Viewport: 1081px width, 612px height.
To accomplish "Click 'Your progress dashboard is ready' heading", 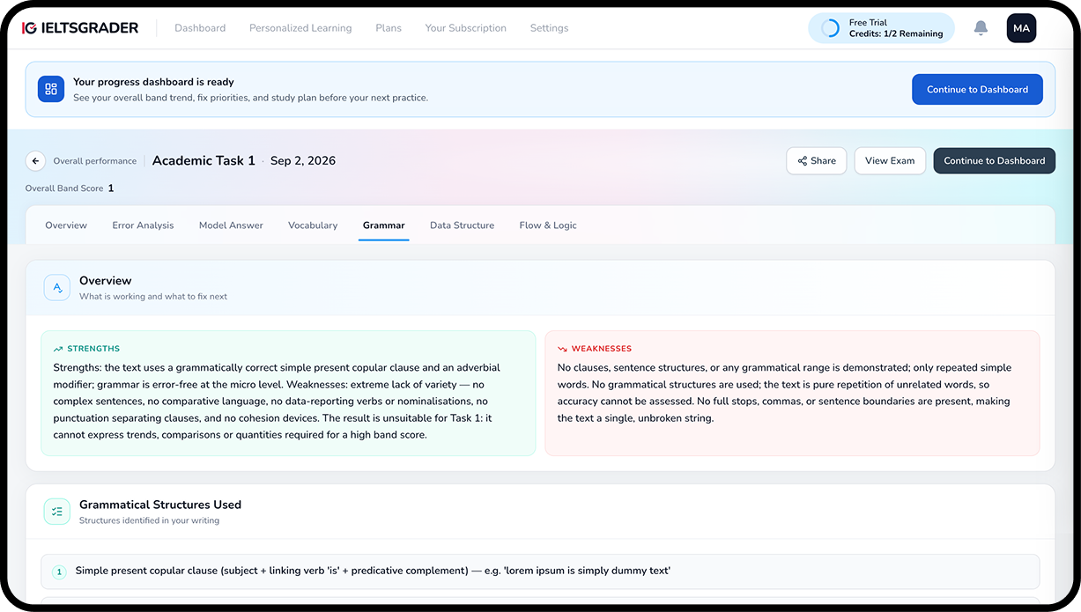I will click(153, 82).
